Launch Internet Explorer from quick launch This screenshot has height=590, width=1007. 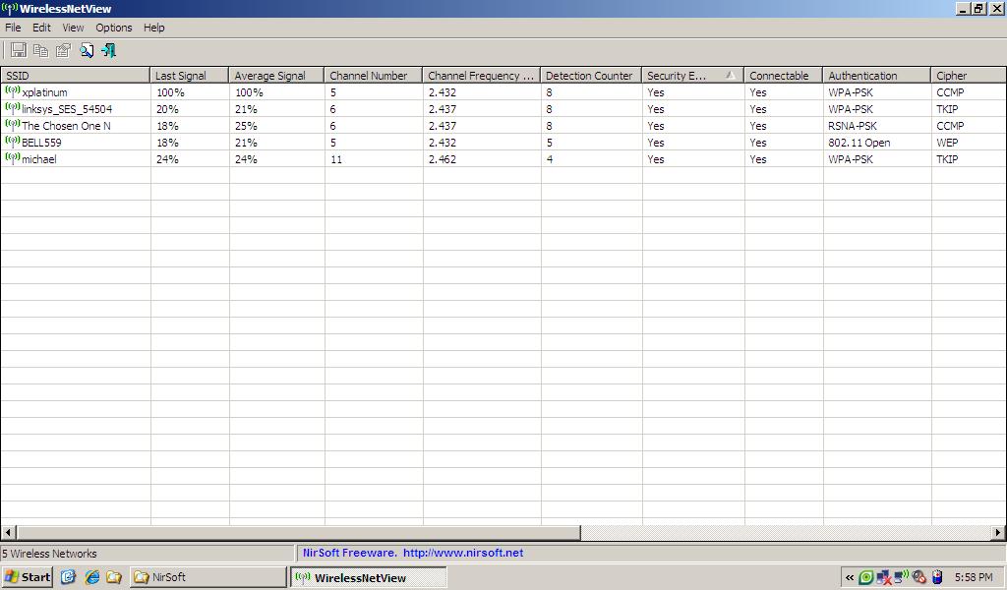coord(92,576)
